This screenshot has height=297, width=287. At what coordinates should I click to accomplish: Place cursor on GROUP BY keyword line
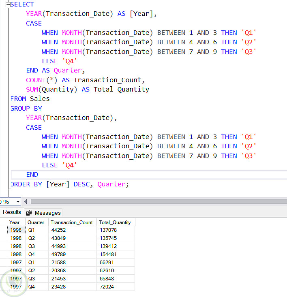coord(26,109)
